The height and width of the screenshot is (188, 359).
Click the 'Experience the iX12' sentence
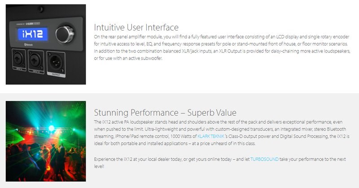220,162
